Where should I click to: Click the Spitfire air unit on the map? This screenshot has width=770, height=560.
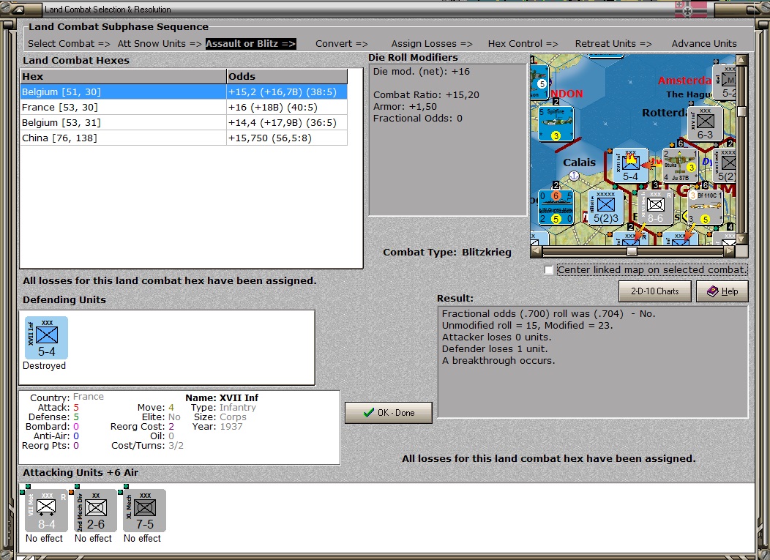(x=556, y=124)
